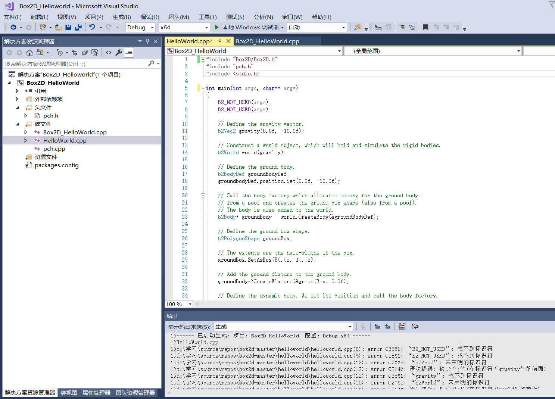Image resolution: width=555 pixels, height=399 pixels.
Task: Click the Undo arrow icon
Action: point(92,27)
